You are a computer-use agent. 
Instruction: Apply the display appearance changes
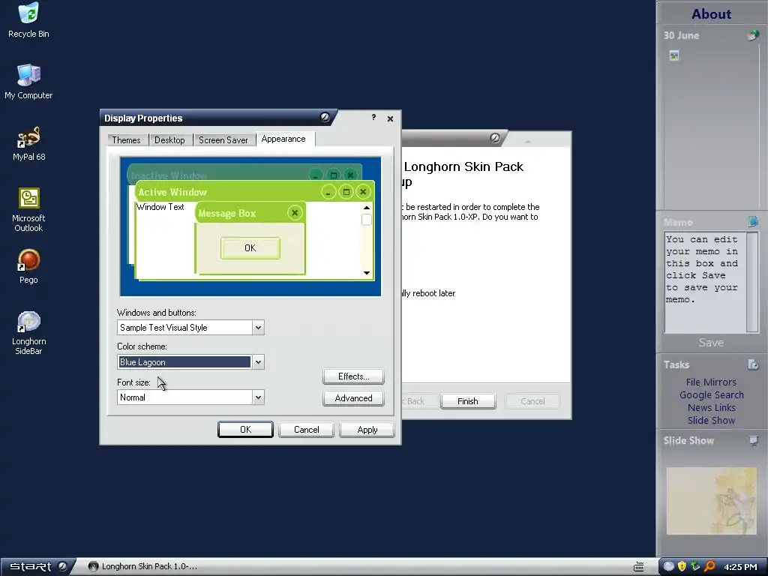(367, 430)
